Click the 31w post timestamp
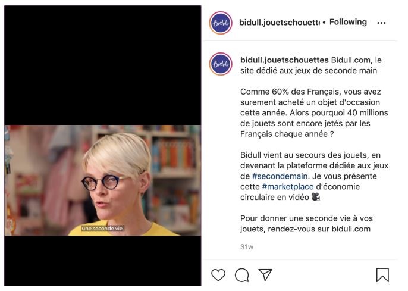The image size is (408, 291). pyautogui.click(x=247, y=247)
